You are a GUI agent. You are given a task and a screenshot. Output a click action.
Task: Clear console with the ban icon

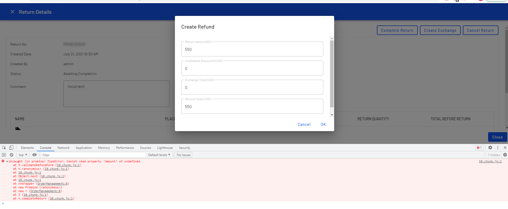coord(11,155)
